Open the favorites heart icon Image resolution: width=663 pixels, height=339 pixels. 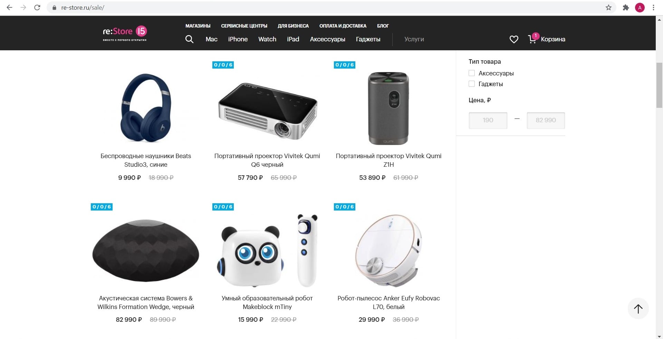tap(514, 39)
